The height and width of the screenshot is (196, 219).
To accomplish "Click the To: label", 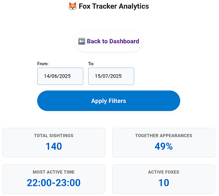I will 91,64.
